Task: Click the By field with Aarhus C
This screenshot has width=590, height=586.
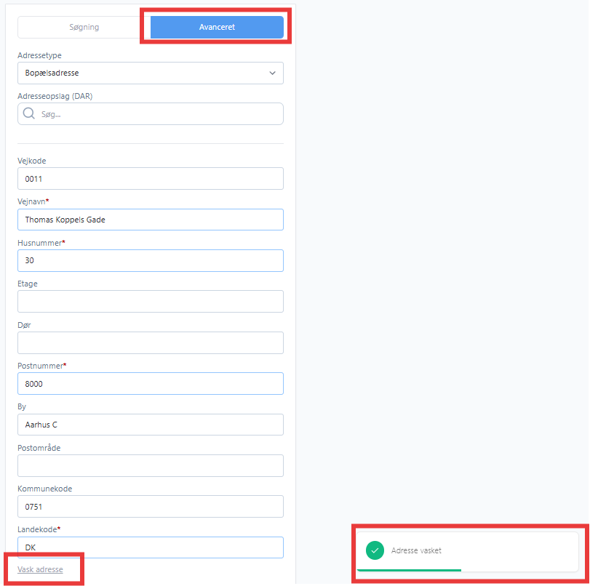Action: (151, 425)
